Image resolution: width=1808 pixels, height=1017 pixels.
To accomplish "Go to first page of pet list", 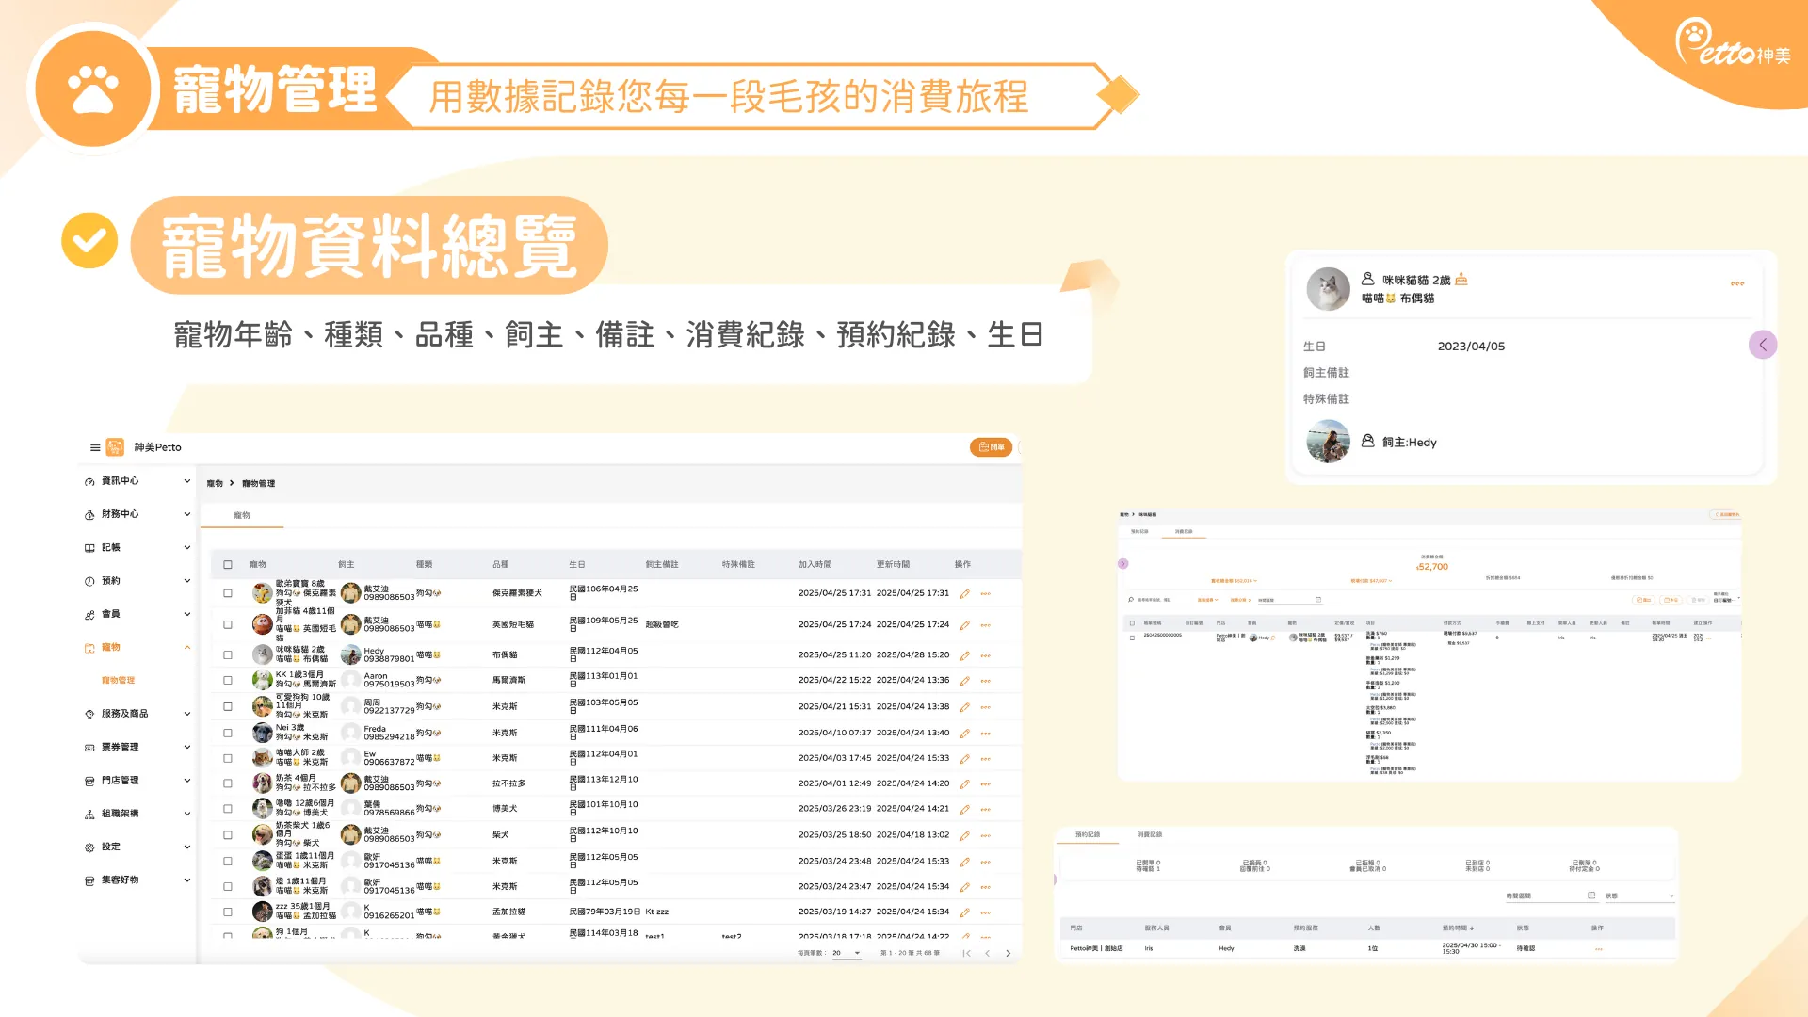I will [x=966, y=954].
